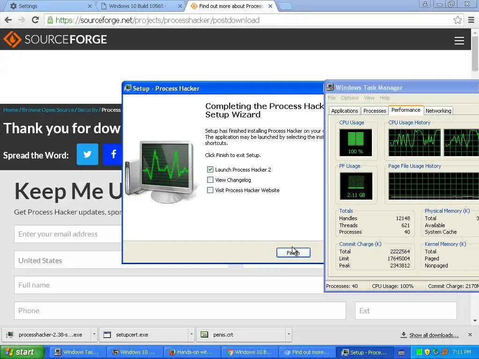Screen dimensions: 479x359
Task: Click the magnifier tray icon
Action: click(444, 352)
